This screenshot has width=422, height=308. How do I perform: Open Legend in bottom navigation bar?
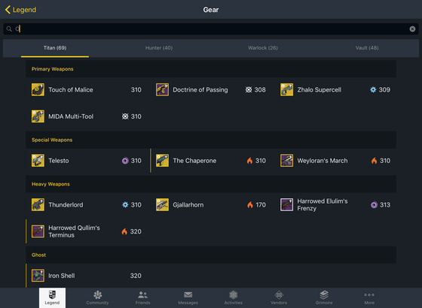[x=52, y=297]
